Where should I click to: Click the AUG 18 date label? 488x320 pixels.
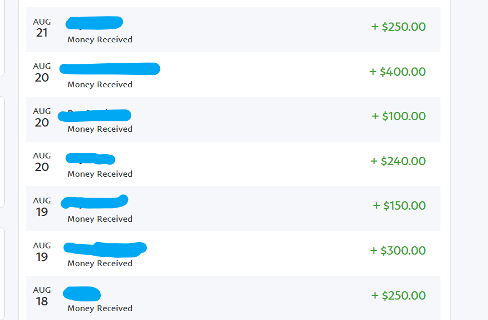point(42,296)
